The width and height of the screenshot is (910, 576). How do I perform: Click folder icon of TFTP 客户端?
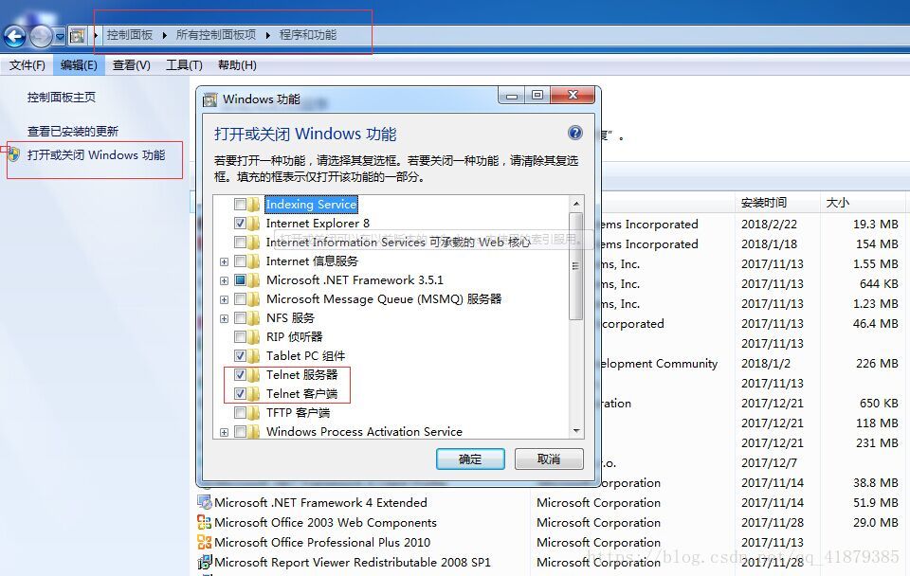pyautogui.click(x=254, y=413)
